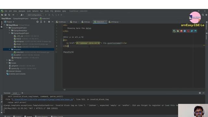Select index.html breadcrumb
The image size is (208, 117).
45,19
